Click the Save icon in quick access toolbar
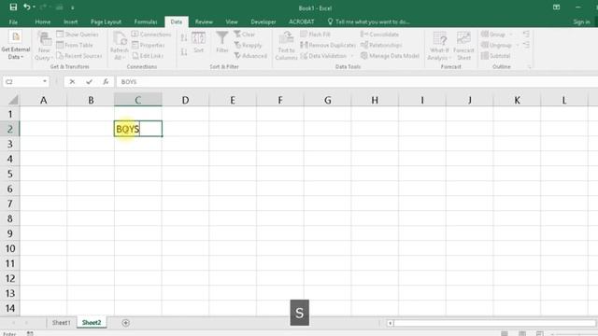This screenshot has width=598, height=336. [x=13, y=7]
